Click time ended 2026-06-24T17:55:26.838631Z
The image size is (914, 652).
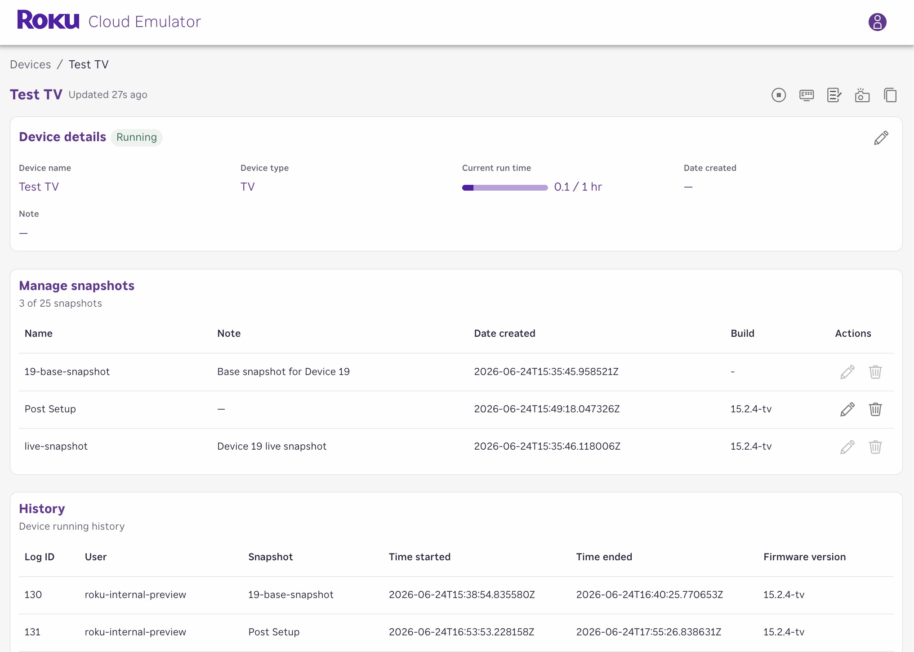click(649, 632)
